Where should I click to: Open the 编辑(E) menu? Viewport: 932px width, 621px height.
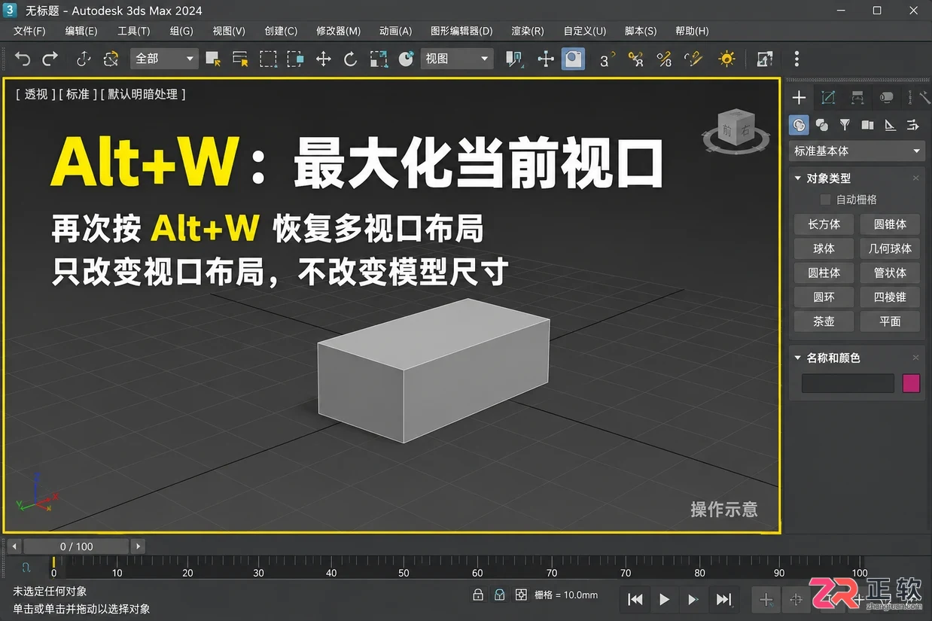tap(81, 31)
